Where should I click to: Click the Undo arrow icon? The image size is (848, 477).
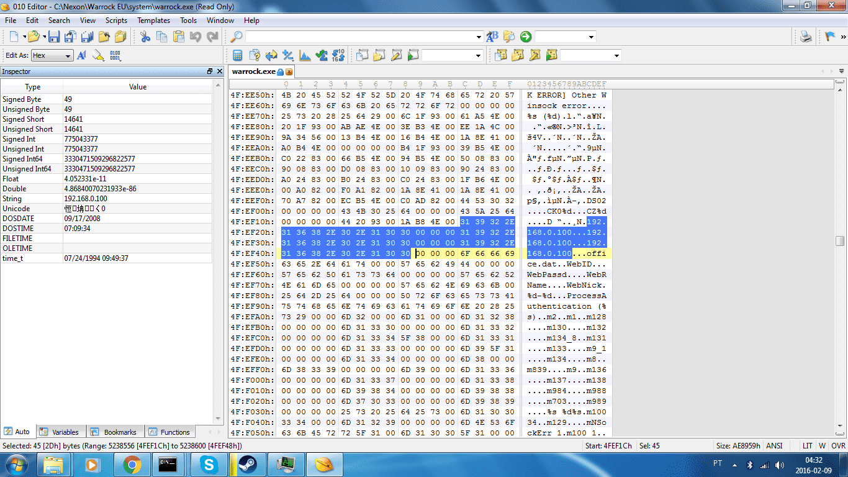pos(196,37)
